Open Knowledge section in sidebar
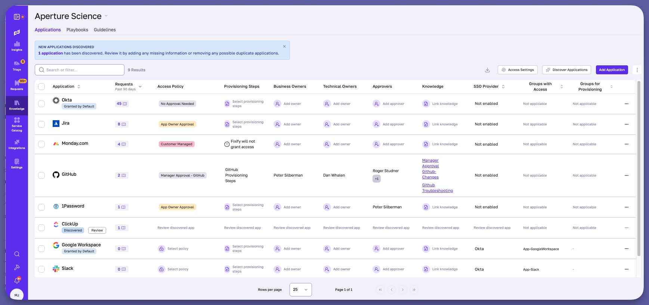The image size is (649, 305). [x=17, y=105]
